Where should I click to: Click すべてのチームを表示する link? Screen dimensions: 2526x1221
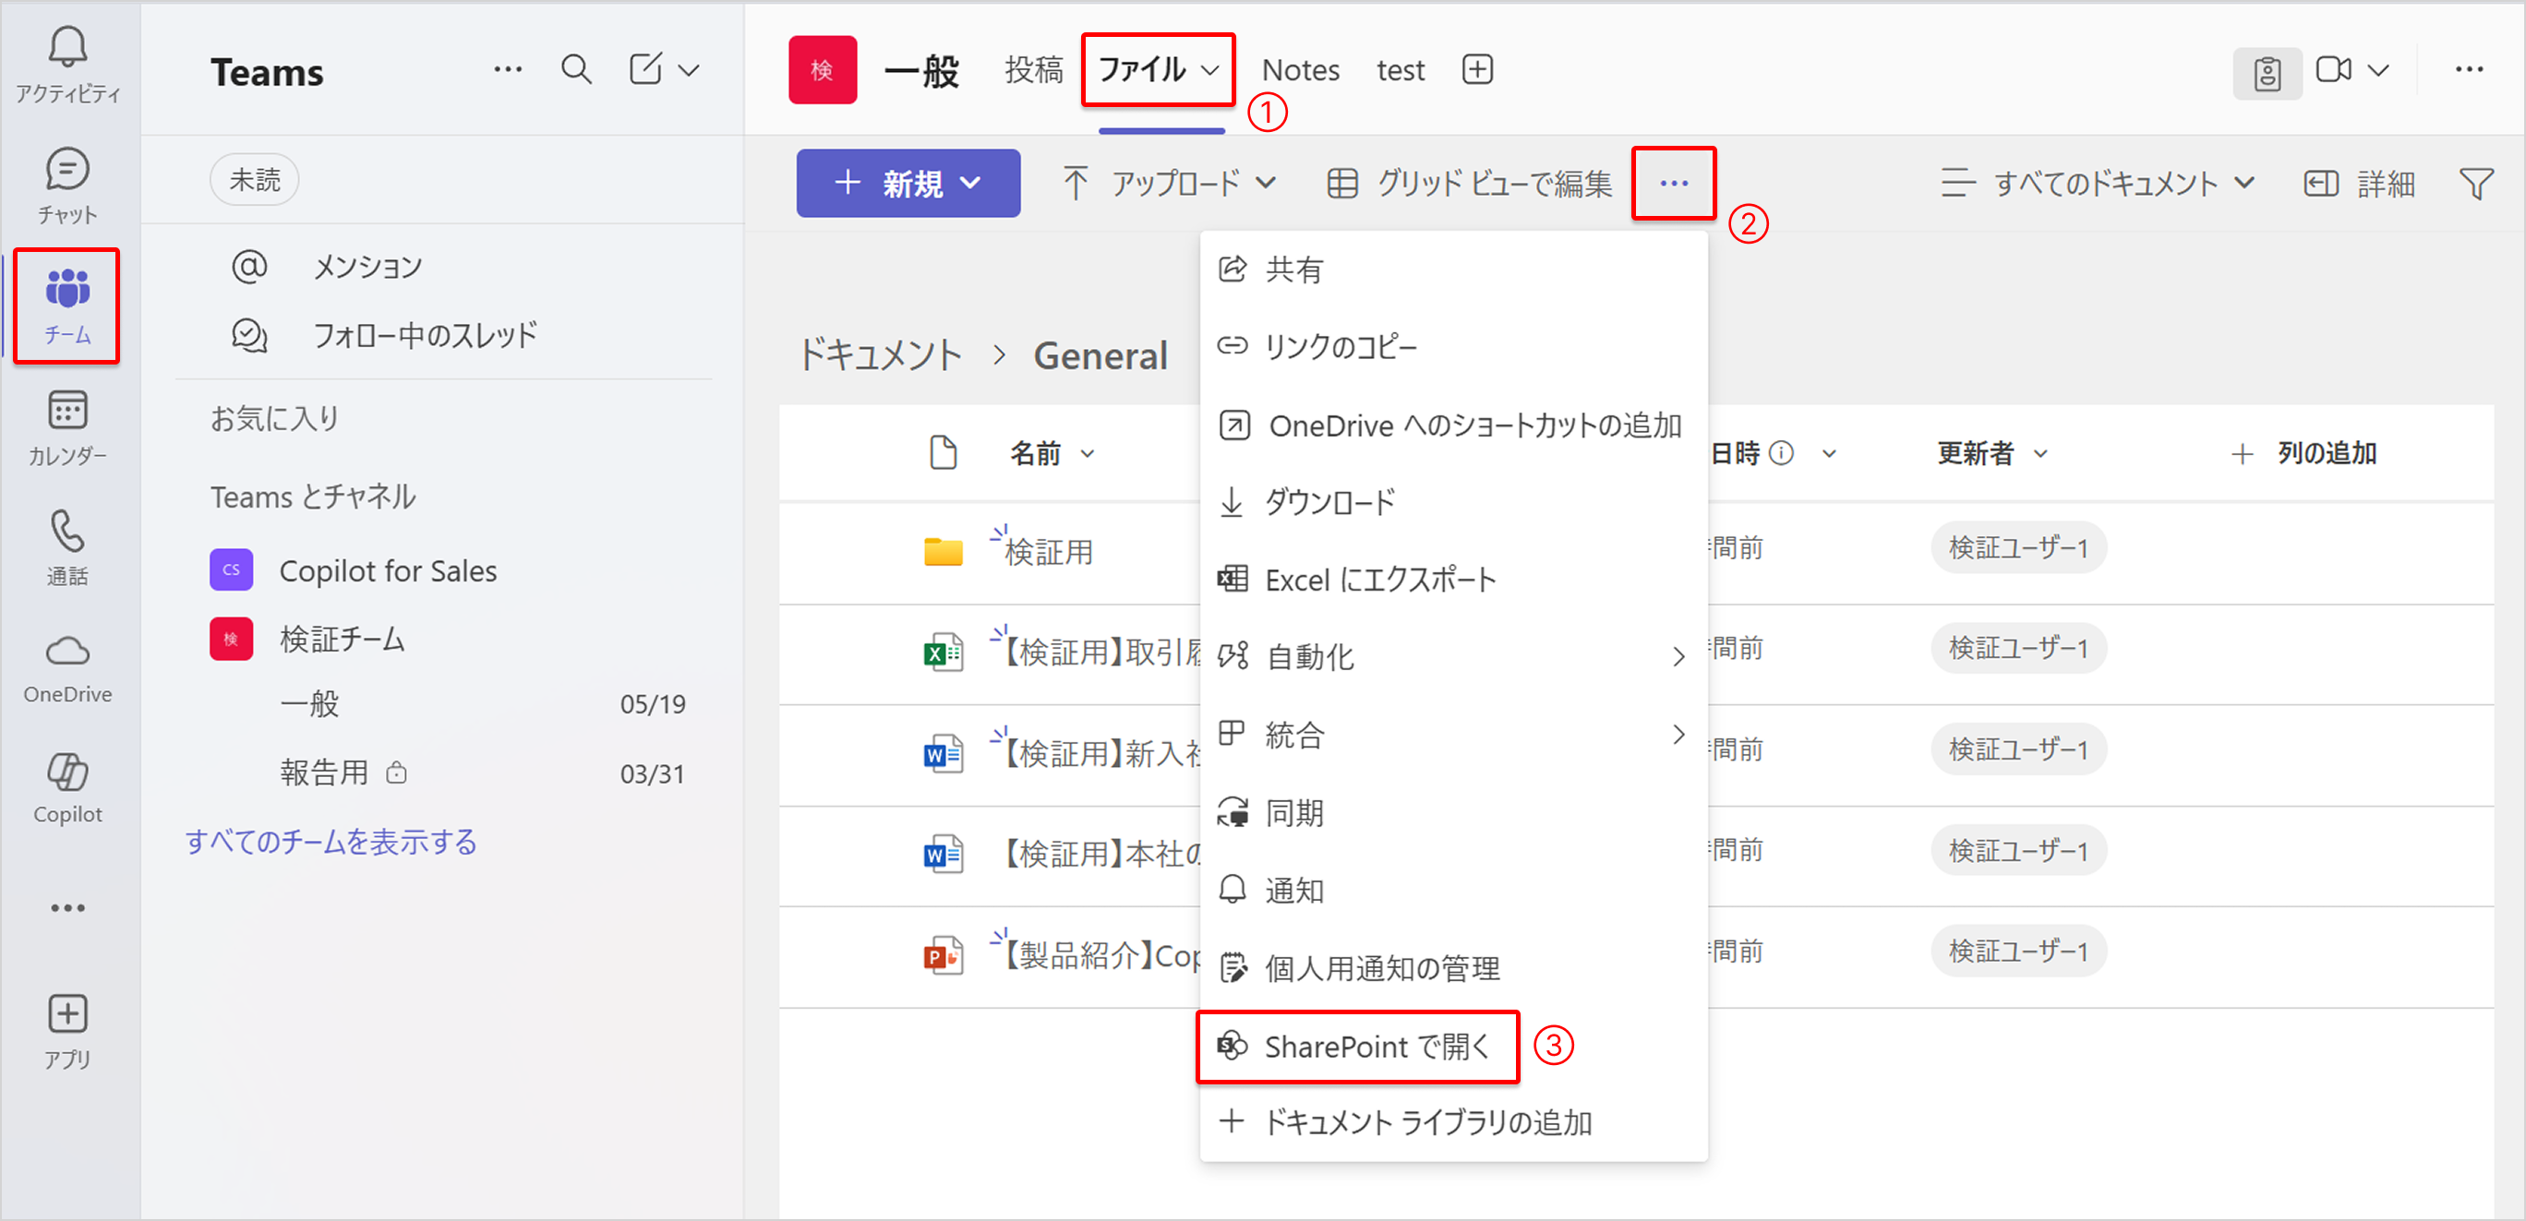[331, 841]
